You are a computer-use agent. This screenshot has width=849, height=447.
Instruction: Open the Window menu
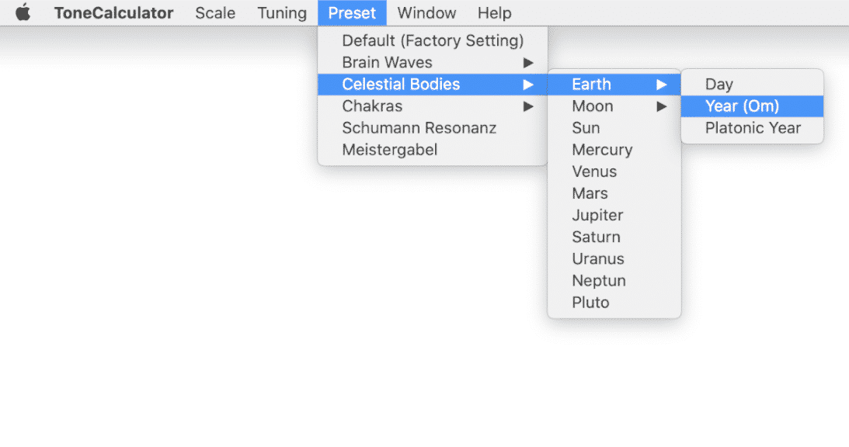(x=426, y=13)
